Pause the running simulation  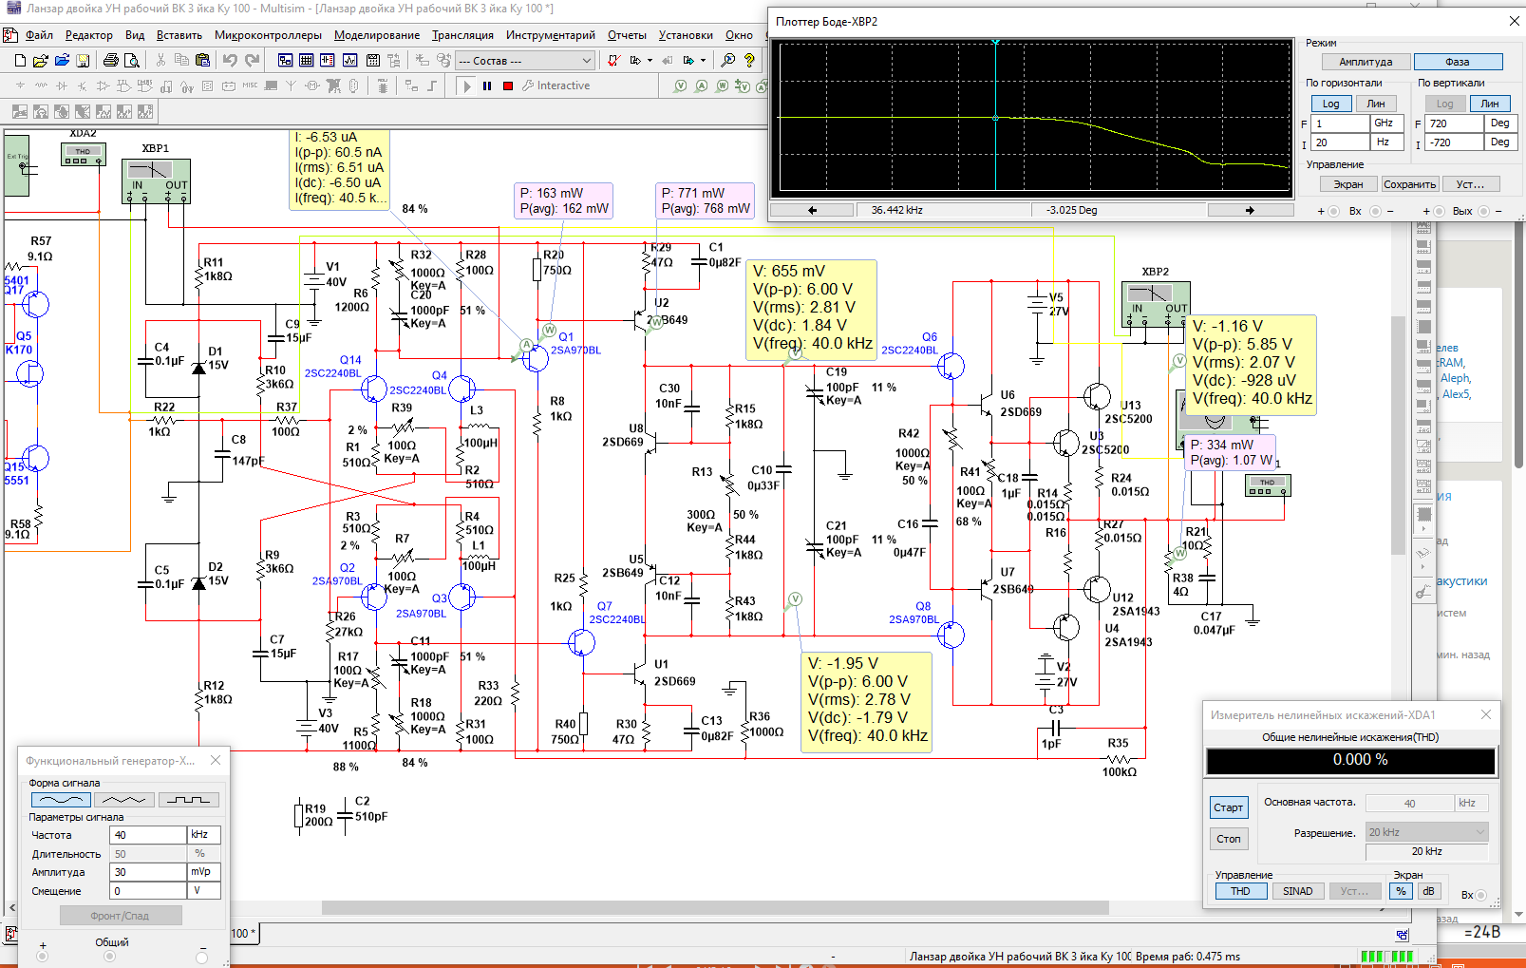(487, 85)
